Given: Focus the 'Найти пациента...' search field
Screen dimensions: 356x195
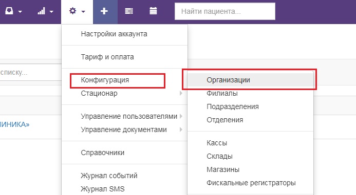Looking at the screenshot, I should tap(225, 11).
